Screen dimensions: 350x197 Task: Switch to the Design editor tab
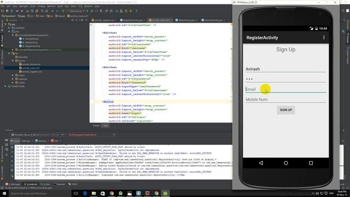(x=96, y=125)
